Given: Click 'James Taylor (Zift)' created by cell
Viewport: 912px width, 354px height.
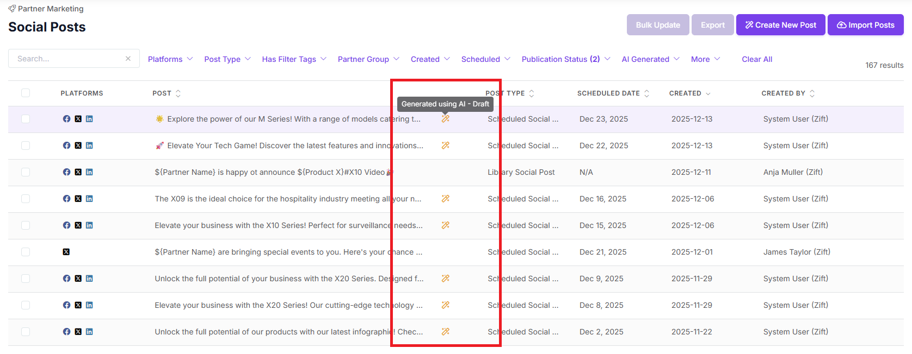Looking at the screenshot, I should [797, 252].
